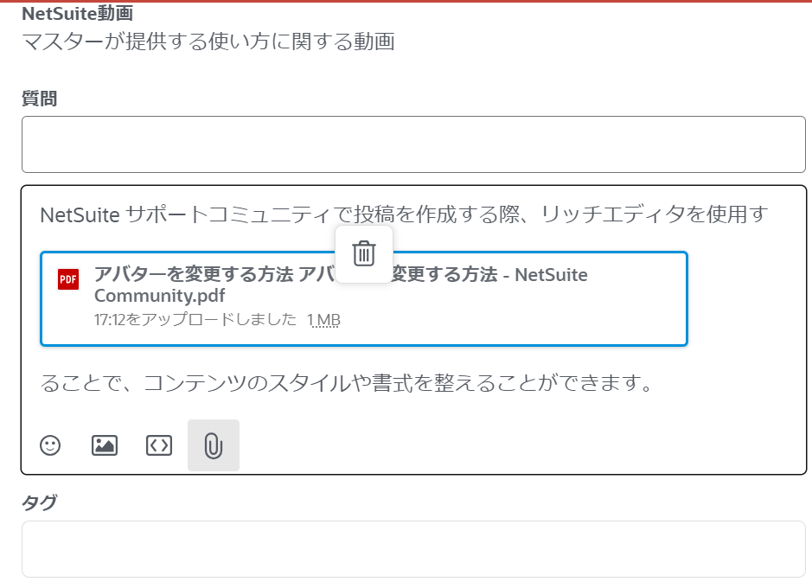
Task: Click the description マスターが提供する使い方に関する動画
Action: 208,42
